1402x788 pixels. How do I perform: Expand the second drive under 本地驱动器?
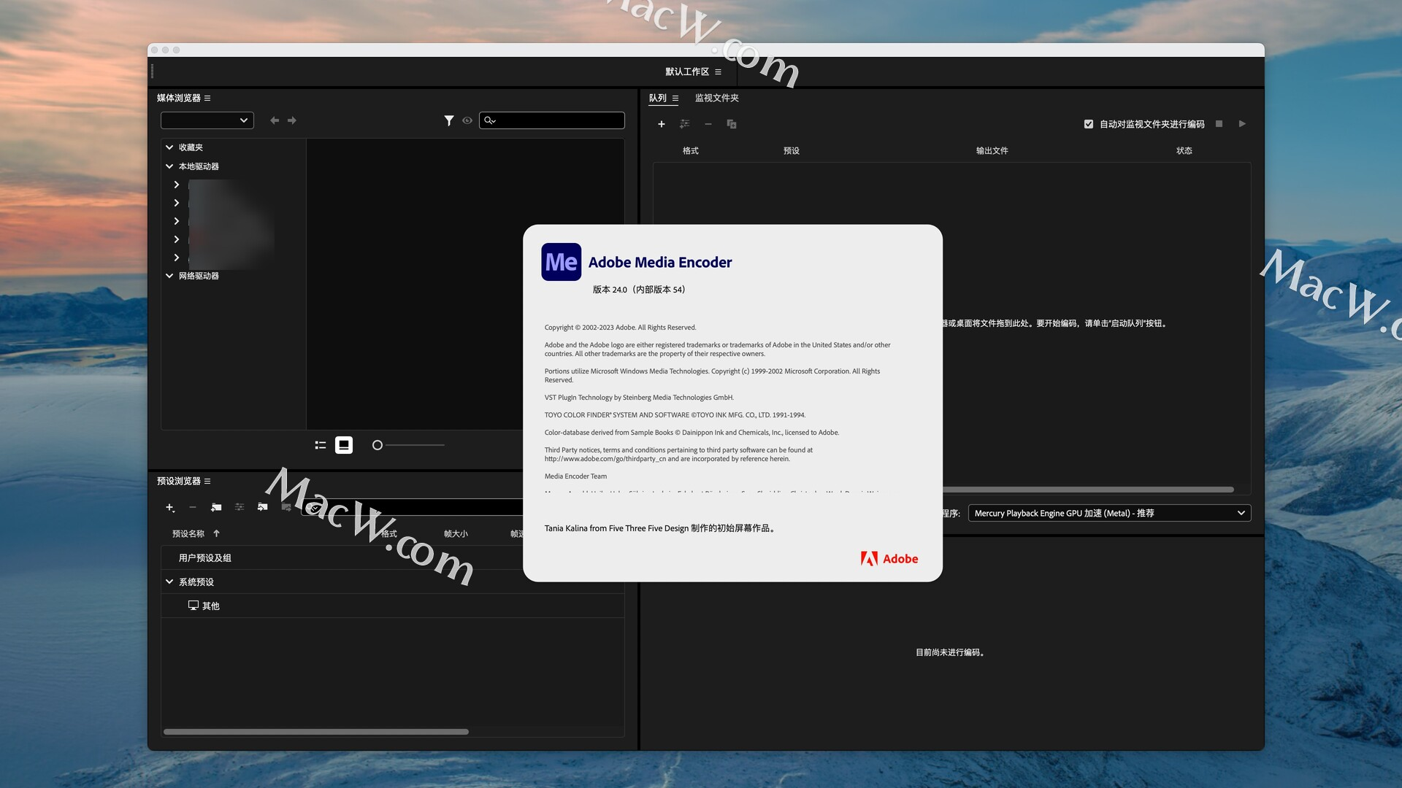click(x=176, y=203)
